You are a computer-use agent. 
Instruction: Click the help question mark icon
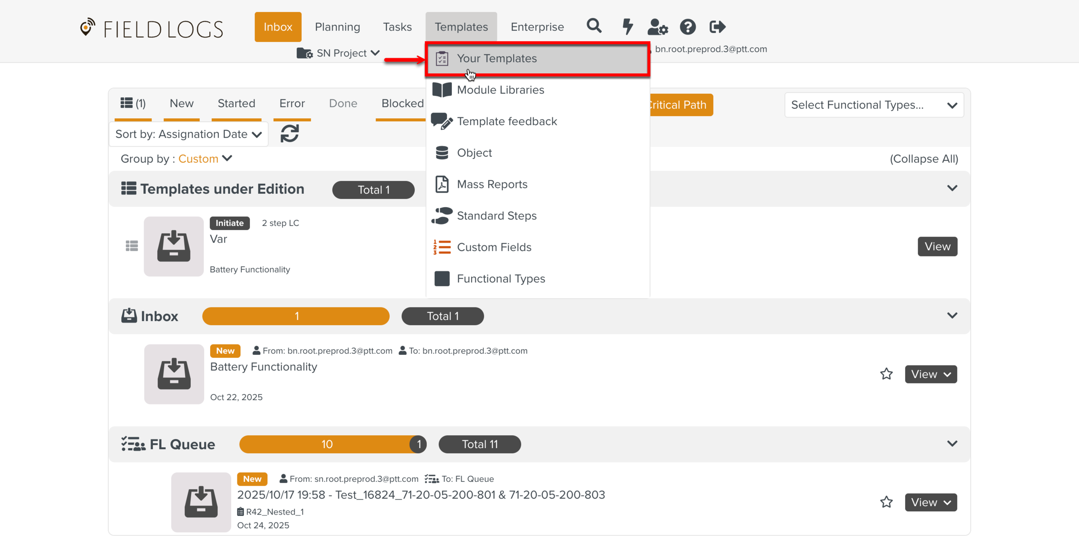[688, 27]
